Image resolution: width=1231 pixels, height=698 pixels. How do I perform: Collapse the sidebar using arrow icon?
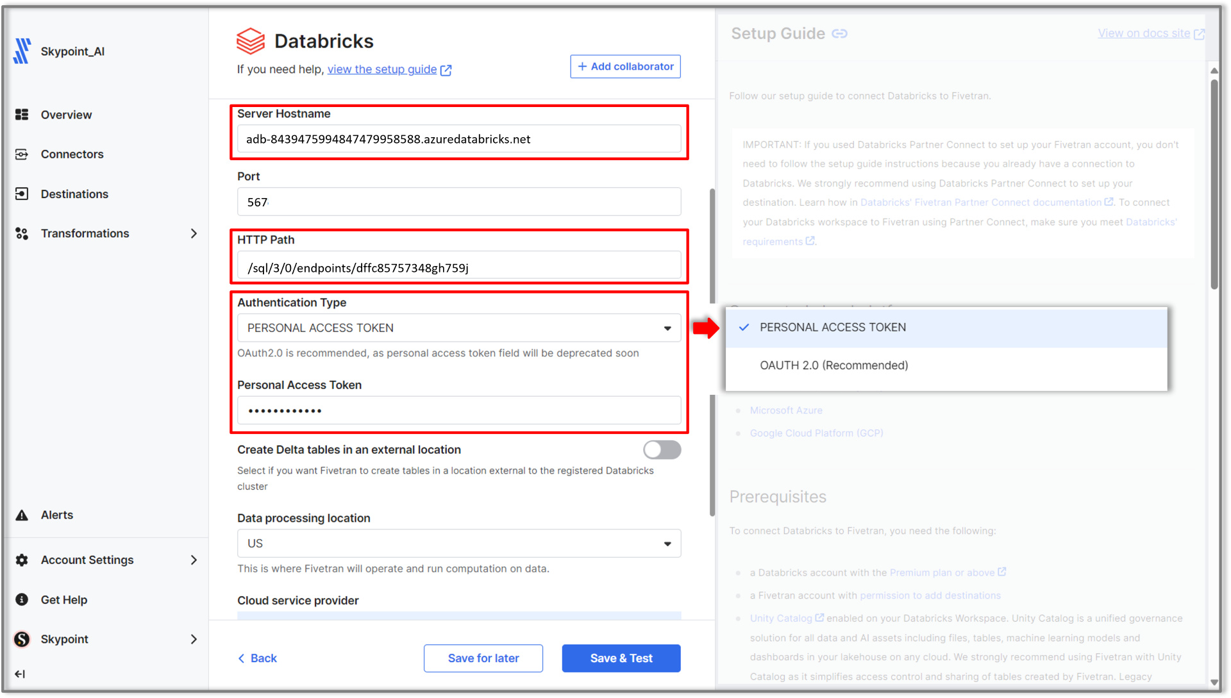pyautogui.click(x=20, y=674)
